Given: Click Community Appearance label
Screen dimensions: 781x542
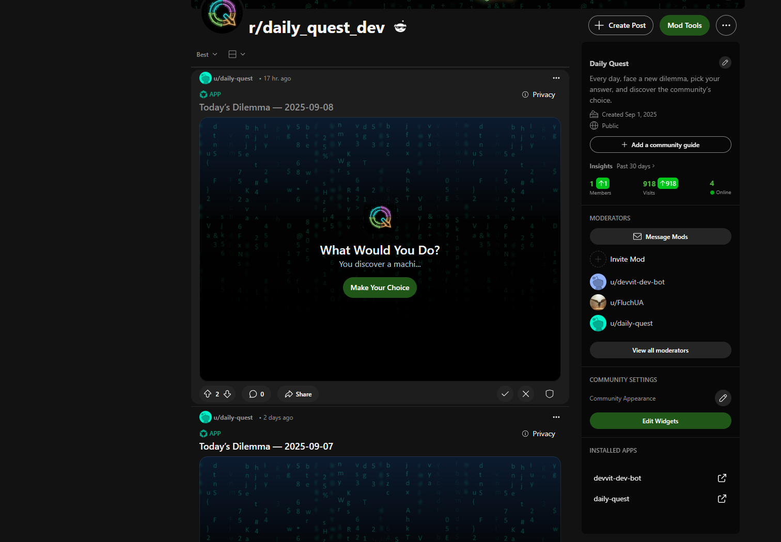Looking at the screenshot, I should (622, 398).
